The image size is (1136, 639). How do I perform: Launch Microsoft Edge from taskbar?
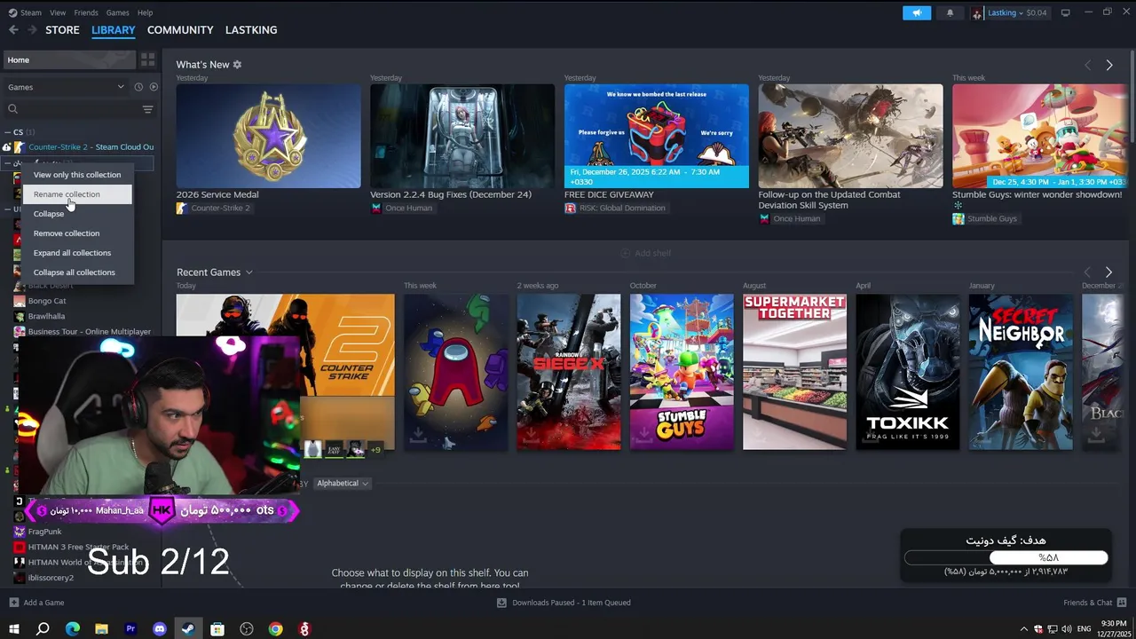[x=73, y=628]
